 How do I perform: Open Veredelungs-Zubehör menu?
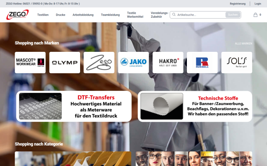tap(159, 15)
